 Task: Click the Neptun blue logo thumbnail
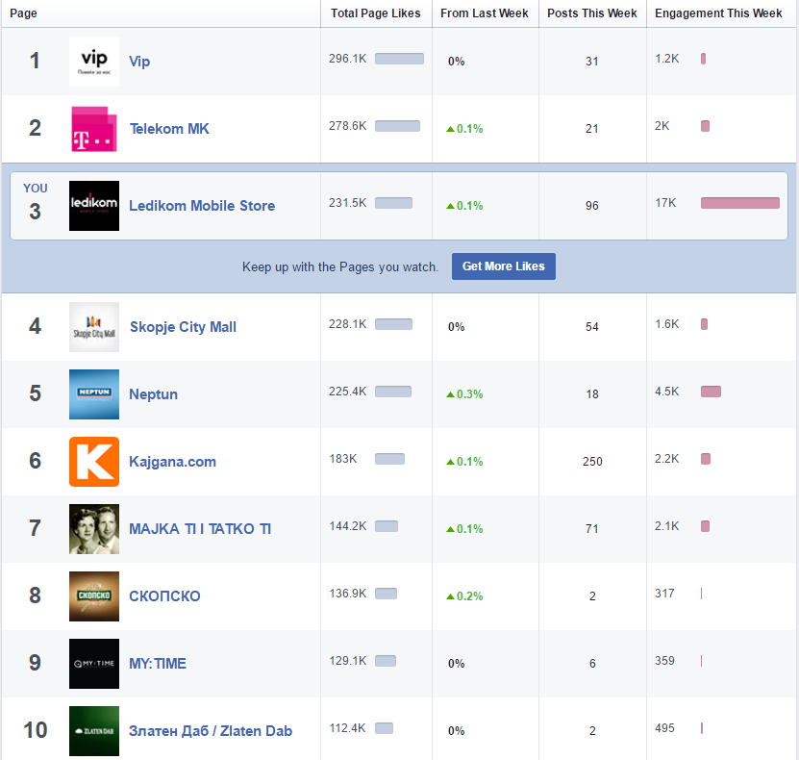tap(94, 394)
